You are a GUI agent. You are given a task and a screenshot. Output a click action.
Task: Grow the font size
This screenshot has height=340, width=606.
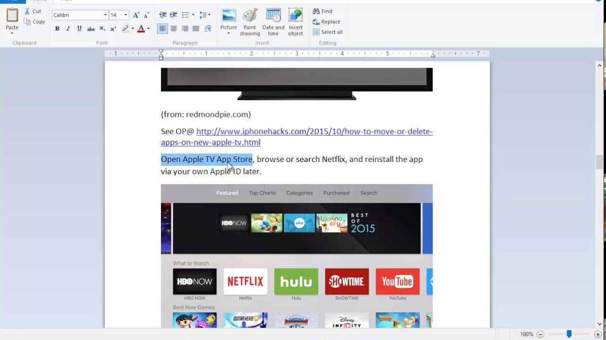pyautogui.click(x=136, y=15)
